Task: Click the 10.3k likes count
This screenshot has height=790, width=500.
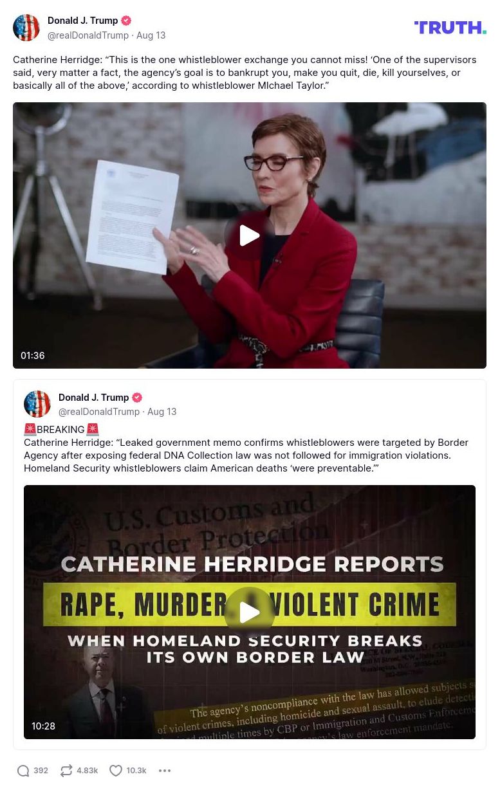Action: point(136,771)
